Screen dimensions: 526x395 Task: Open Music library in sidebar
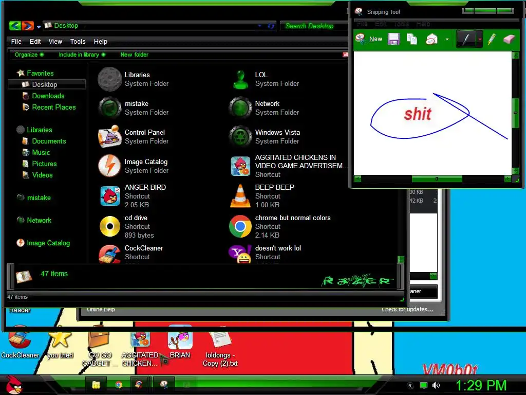pyautogui.click(x=36, y=152)
